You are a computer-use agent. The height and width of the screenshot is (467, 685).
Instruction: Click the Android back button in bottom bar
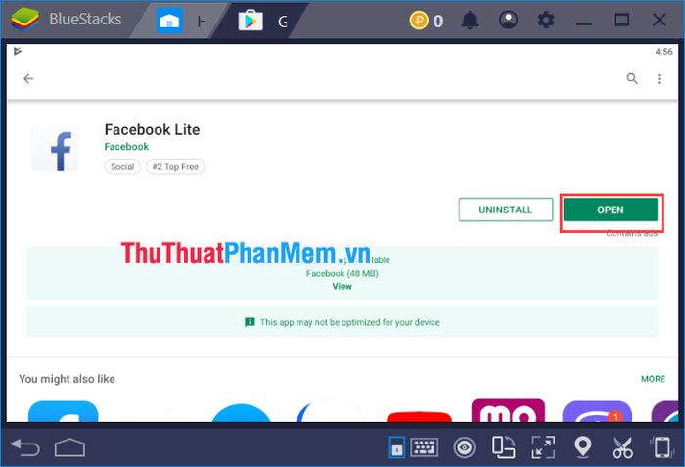coord(24,447)
